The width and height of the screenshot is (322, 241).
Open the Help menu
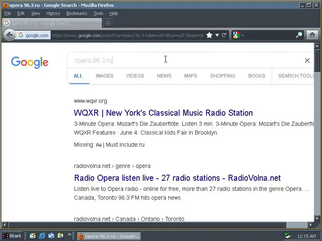114,13
